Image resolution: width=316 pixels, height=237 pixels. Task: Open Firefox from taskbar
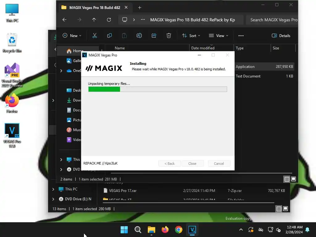[x=165, y=230]
